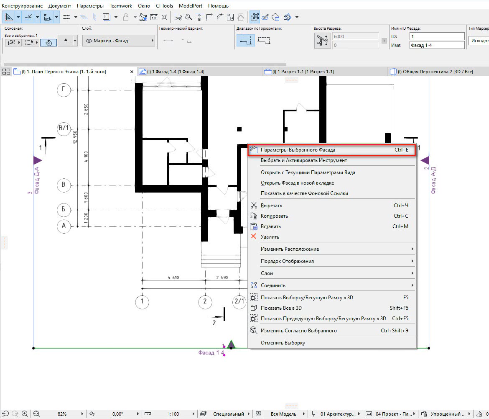Open the Teamwork menu
This screenshot has height=419, width=489.
coord(121,6)
